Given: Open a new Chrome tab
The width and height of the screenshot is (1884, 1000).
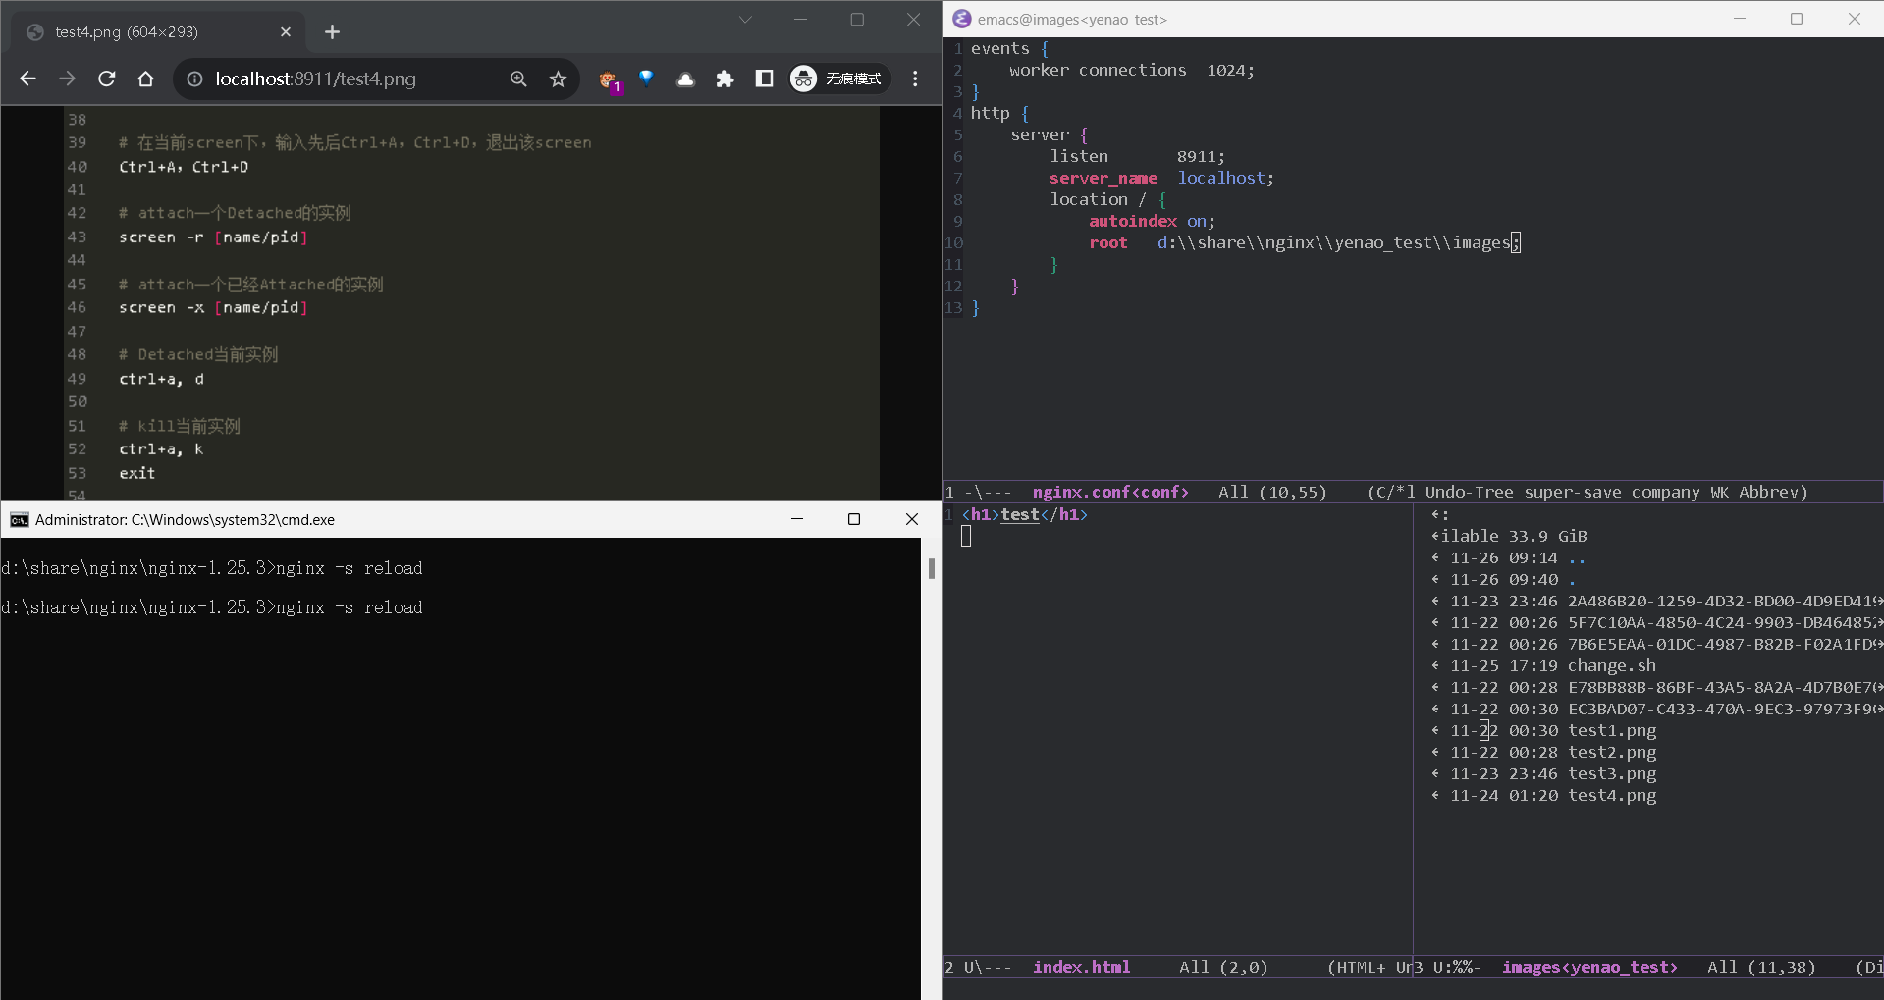Looking at the screenshot, I should click(332, 32).
